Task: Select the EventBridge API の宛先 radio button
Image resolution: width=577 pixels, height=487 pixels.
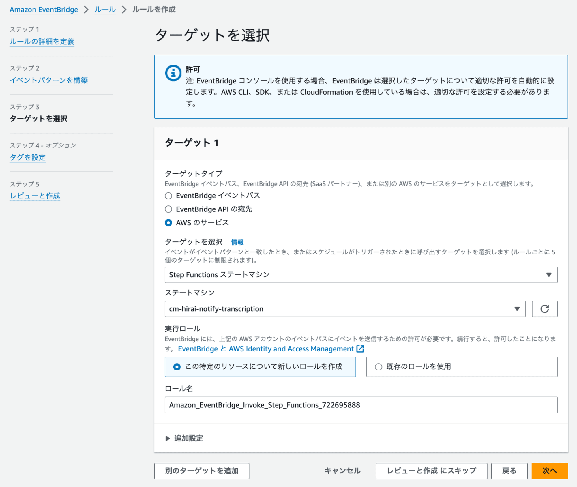Action: pos(168,209)
